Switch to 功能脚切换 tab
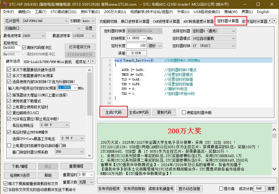The height and width of the screenshot is (194, 279). [108, 21]
